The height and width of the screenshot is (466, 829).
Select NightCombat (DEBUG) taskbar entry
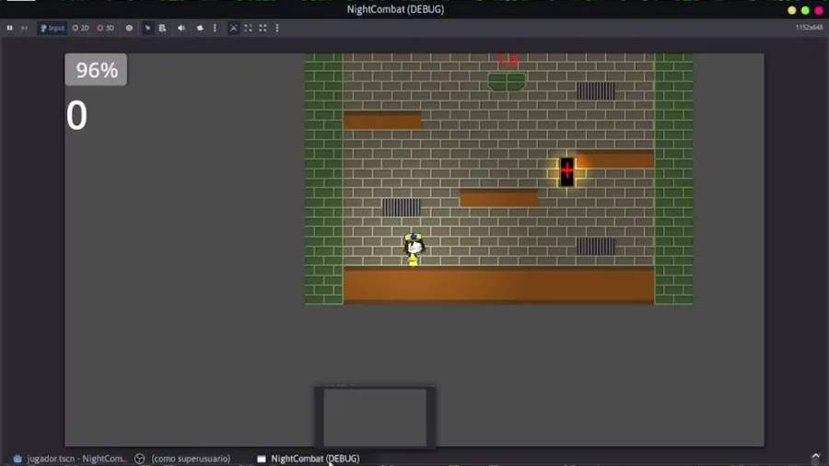coord(309,459)
